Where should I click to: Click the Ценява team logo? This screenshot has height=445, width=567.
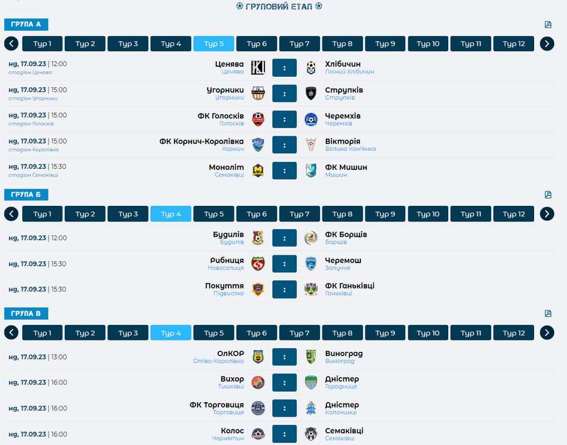(258, 68)
